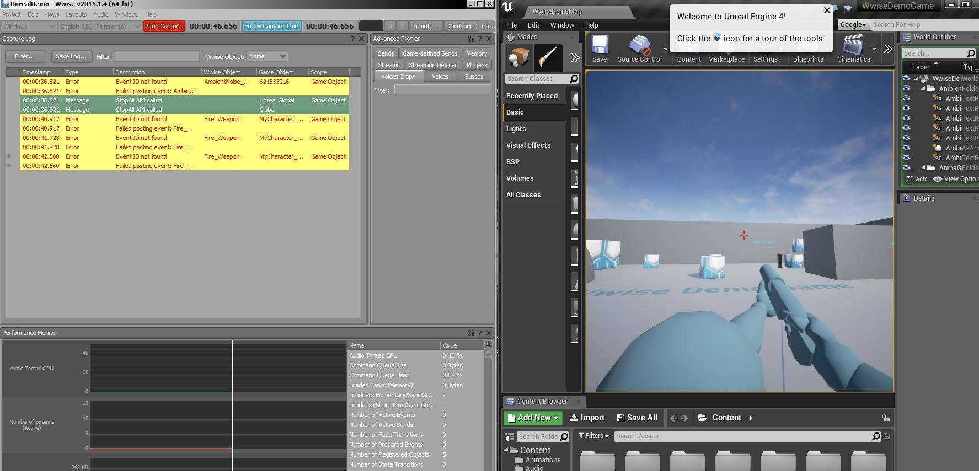Click the Disconnect button in Wwise
This screenshot has height=471, width=979.
coord(461,26)
